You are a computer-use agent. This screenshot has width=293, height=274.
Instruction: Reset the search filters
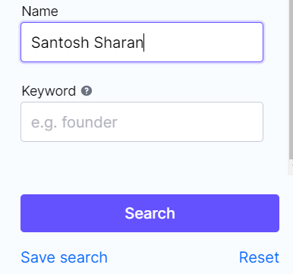pyautogui.click(x=259, y=257)
